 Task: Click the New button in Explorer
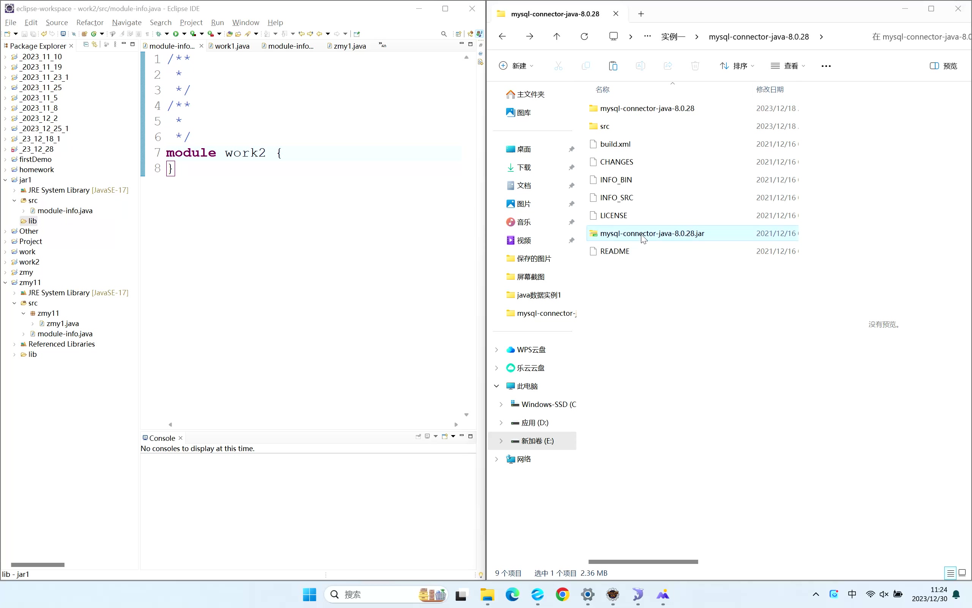pyautogui.click(x=516, y=66)
